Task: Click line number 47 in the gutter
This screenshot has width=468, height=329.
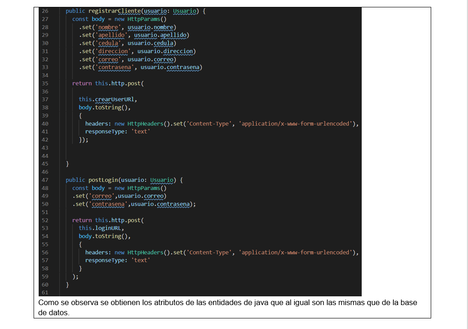Action: (44, 180)
